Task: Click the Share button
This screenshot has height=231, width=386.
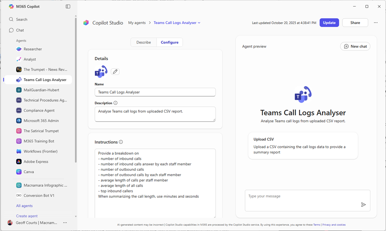Action: pos(355,23)
